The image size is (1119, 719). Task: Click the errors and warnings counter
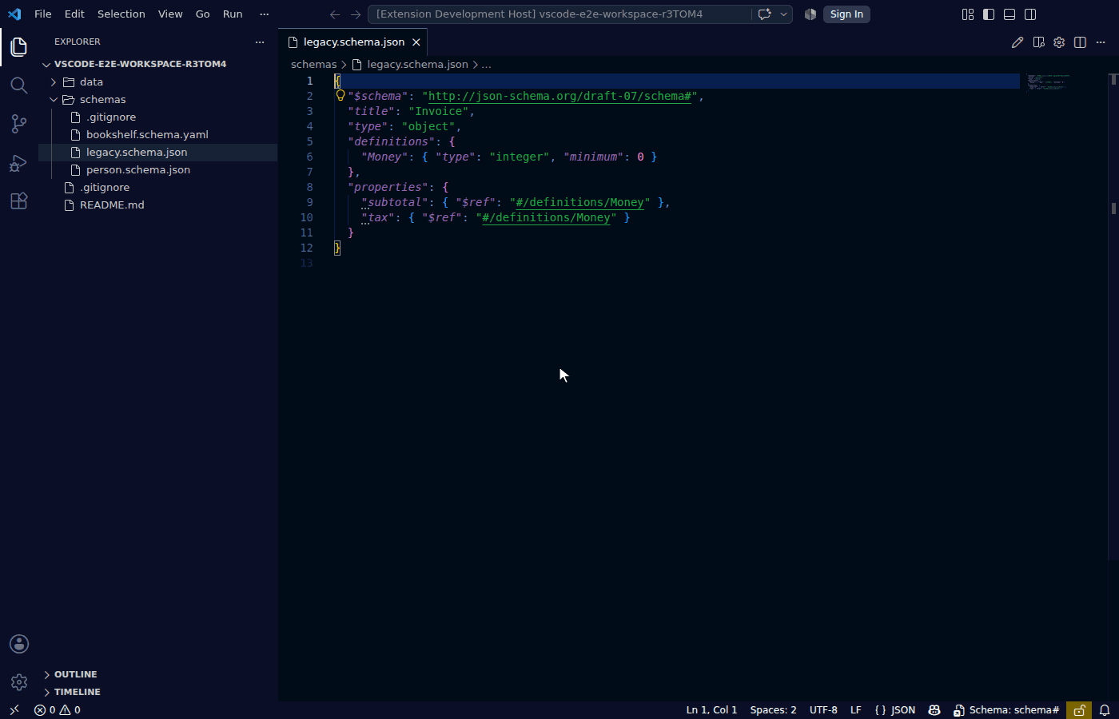[x=58, y=710]
